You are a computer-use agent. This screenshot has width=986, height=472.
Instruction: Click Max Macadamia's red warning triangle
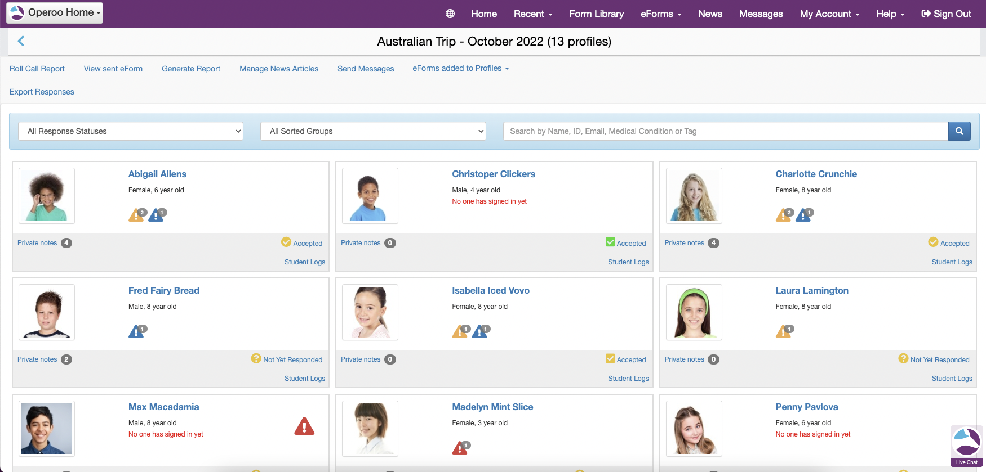pyautogui.click(x=304, y=426)
